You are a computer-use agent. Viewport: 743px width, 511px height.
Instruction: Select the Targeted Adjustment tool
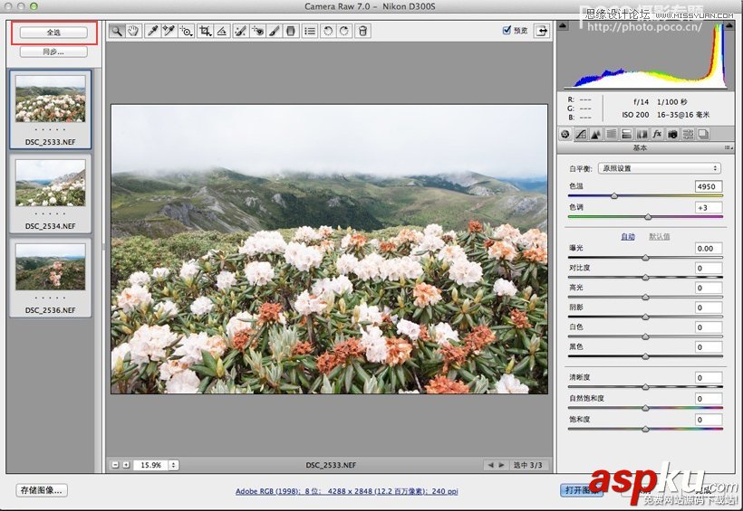187,32
